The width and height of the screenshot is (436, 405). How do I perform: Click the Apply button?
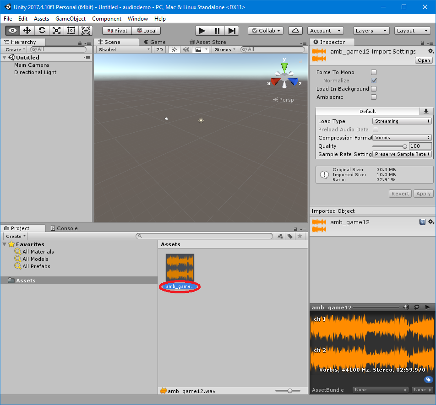point(423,194)
